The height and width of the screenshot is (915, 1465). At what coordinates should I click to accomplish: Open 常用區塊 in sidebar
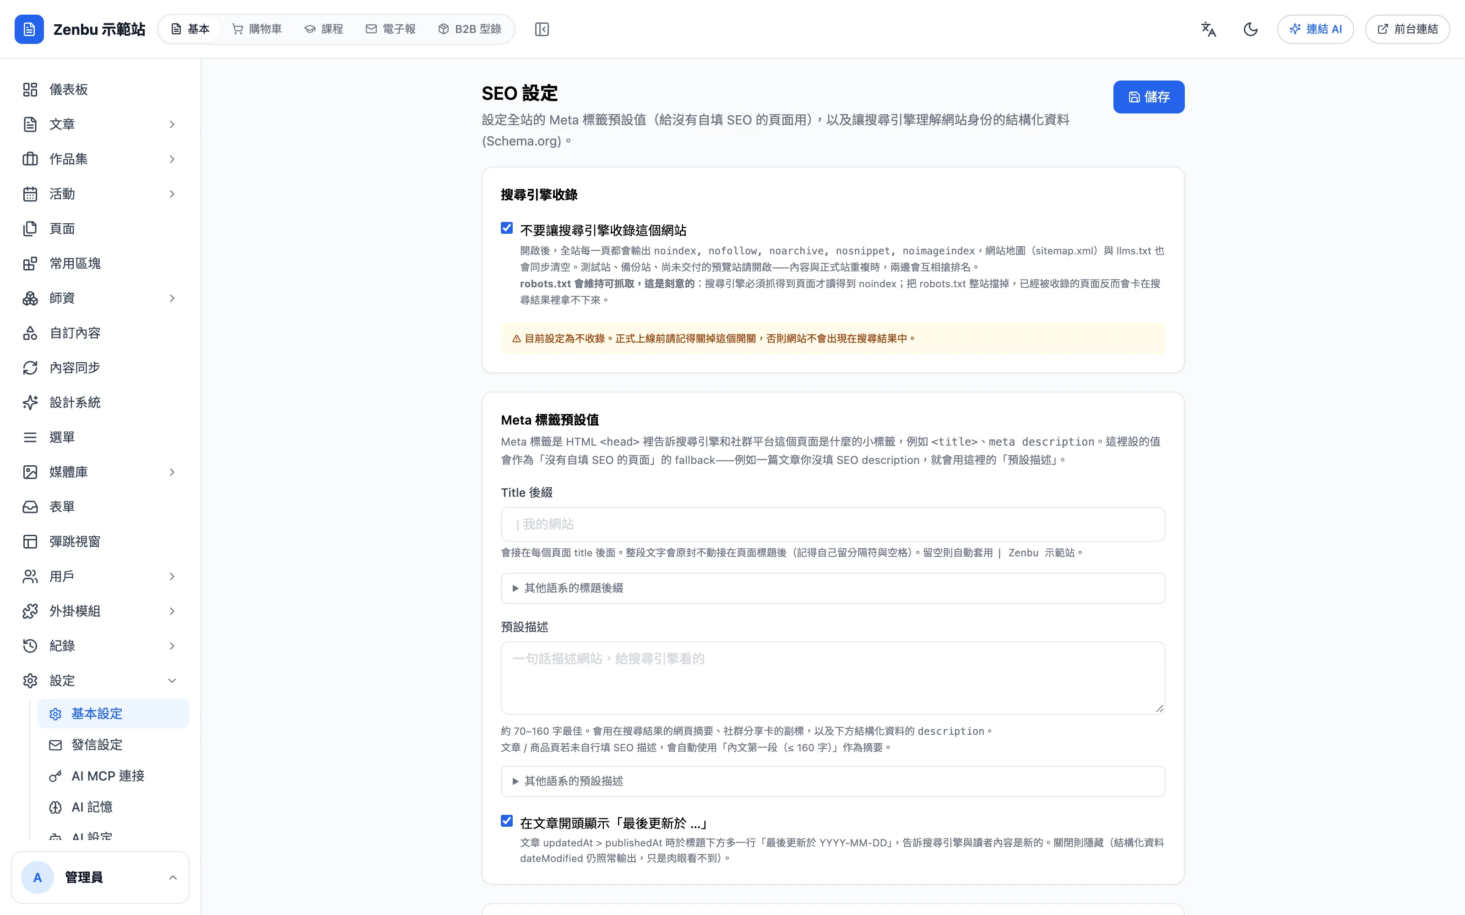point(100,263)
